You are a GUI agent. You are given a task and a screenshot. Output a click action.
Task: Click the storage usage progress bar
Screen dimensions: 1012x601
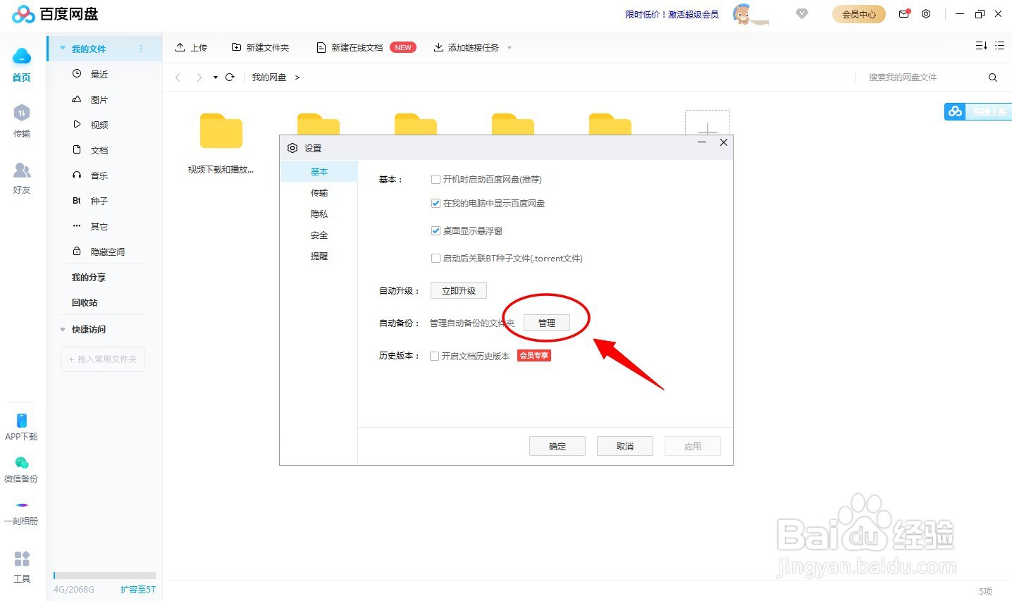104,576
